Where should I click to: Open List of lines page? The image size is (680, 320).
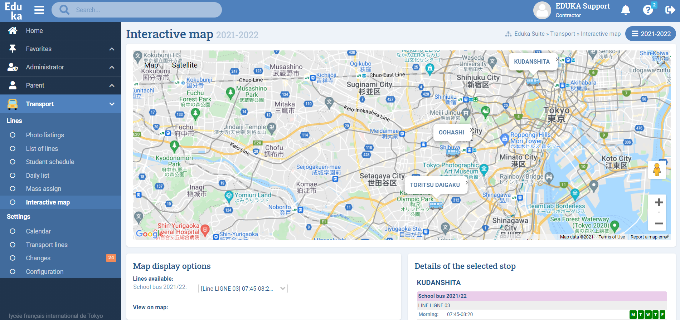[x=42, y=149]
